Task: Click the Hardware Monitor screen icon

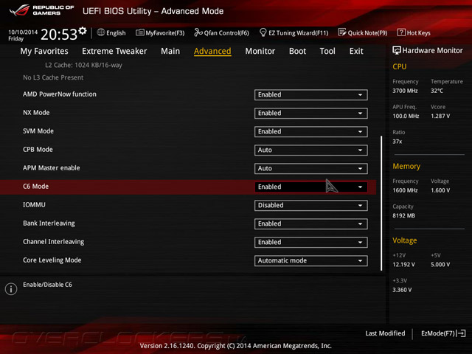Action: coord(397,50)
